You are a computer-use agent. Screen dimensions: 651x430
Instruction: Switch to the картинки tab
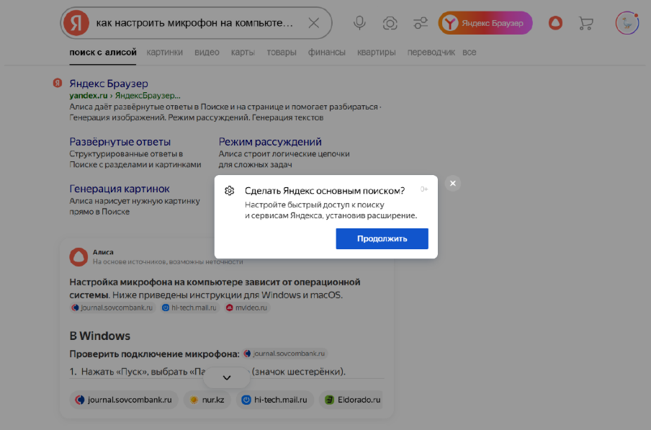click(164, 52)
